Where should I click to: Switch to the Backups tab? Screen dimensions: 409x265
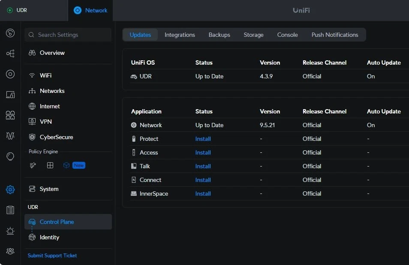click(219, 35)
